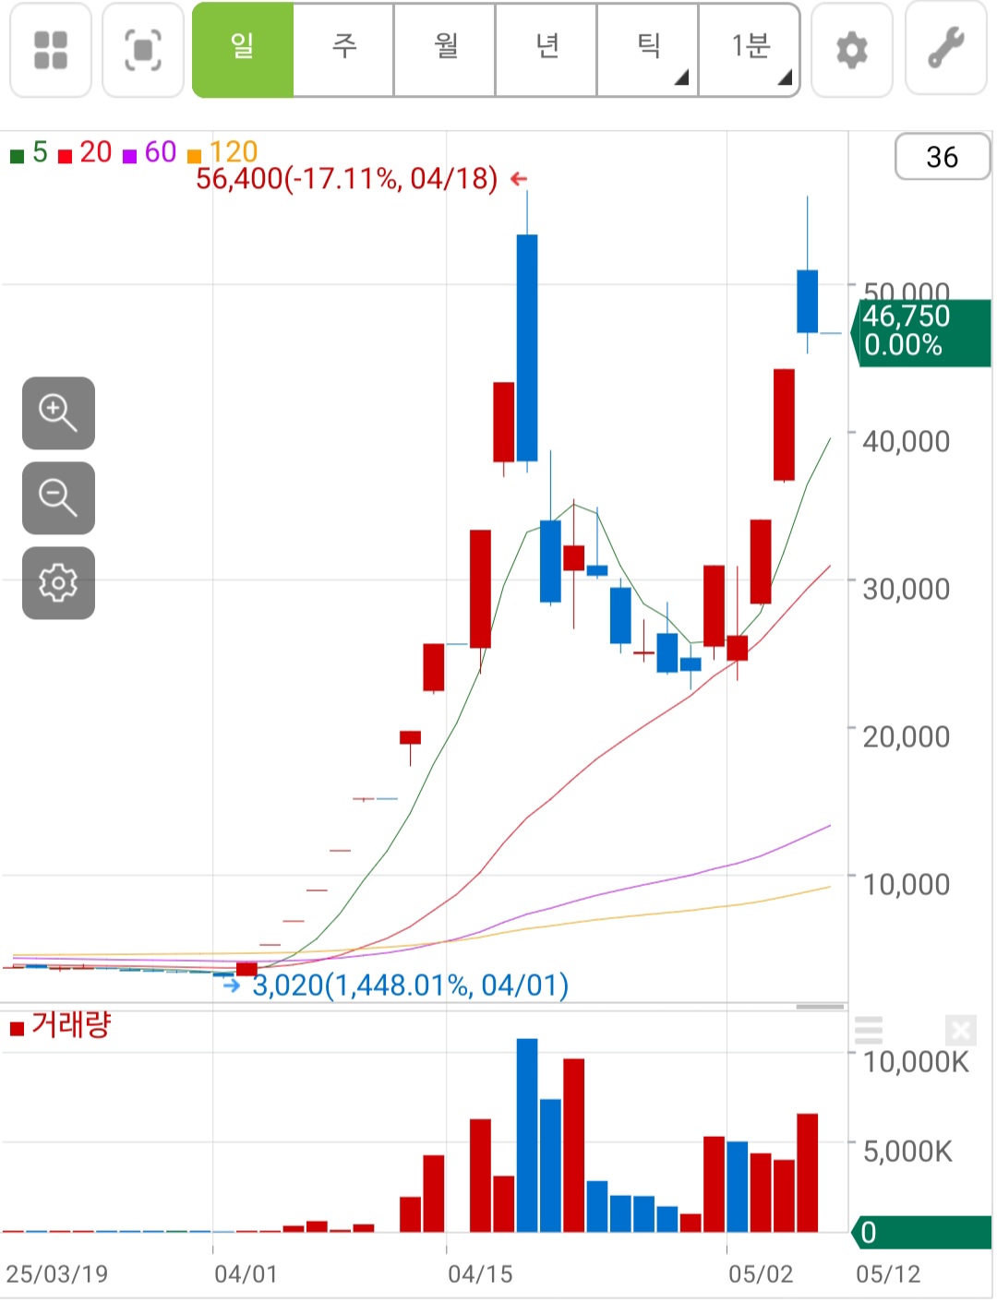This screenshot has width=997, height=1314.
Task: Close the volume panel with X icon
Action: (x=960, y=1030)
